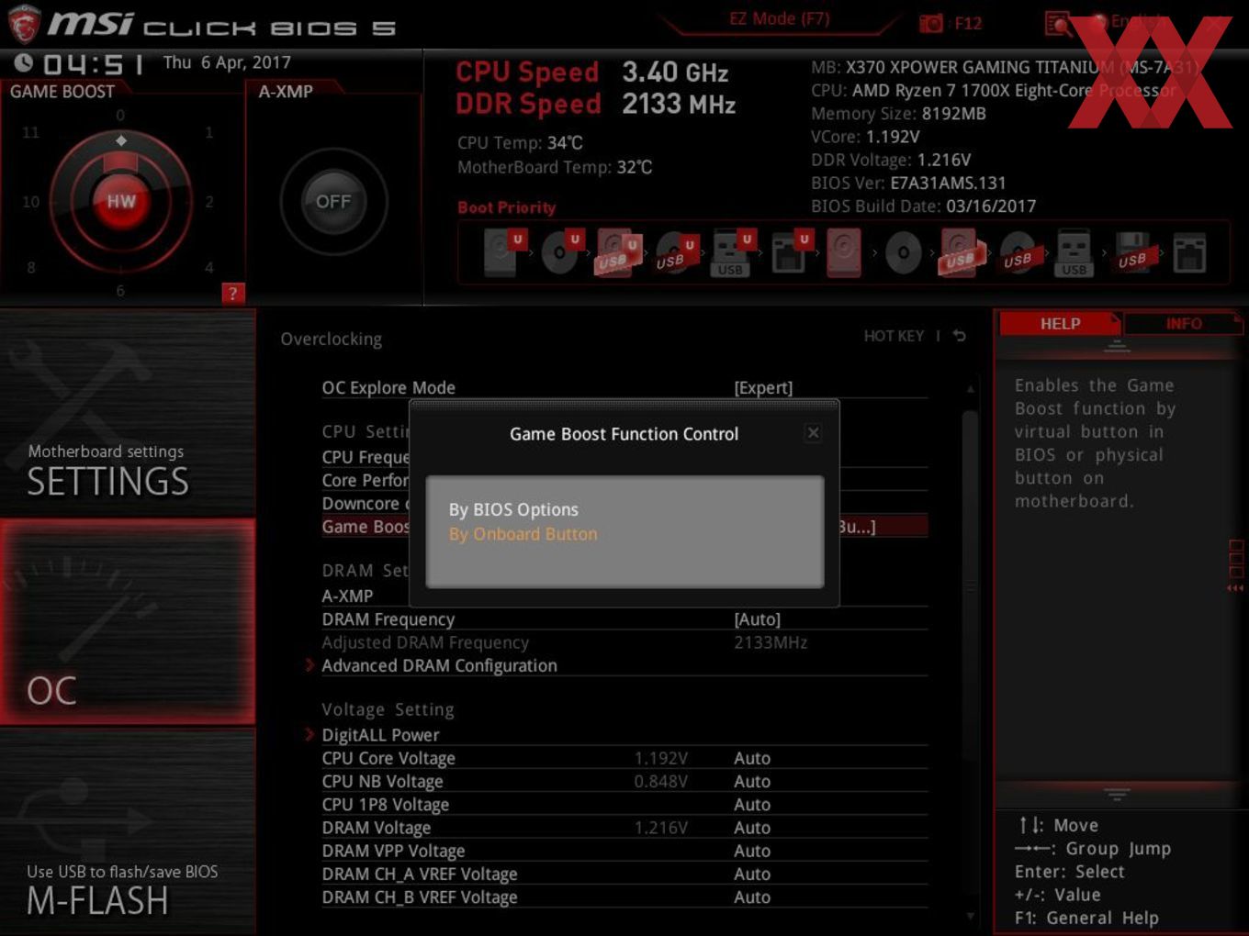The image size is (1249, 936).
Task: Click the DRAM Frequency label
Action: pyautogui.click(x=388, y=620)
